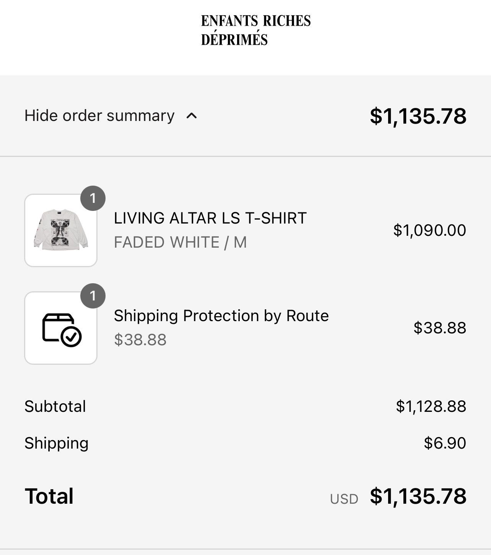Click bold Total label
This screenshot has height=555, width=491.
pyautogui.click(x=49, y=496)
